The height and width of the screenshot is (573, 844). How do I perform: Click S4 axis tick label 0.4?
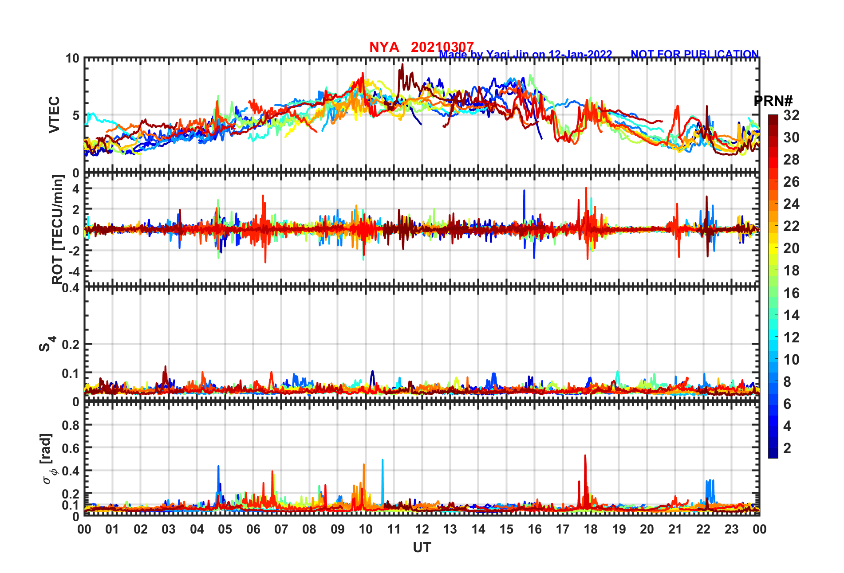click(x=71, y=288)
